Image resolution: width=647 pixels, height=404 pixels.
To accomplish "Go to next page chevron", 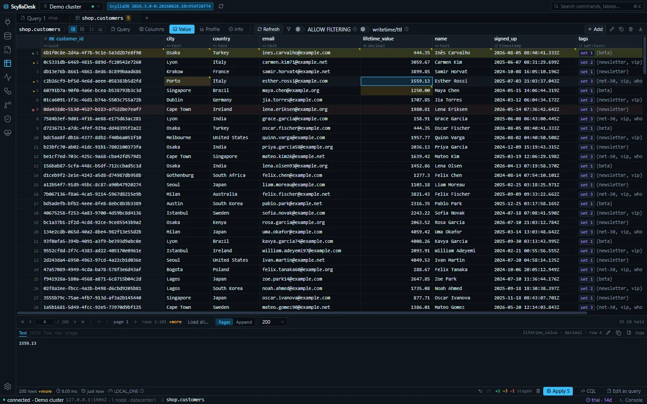I will coord(135,322).
